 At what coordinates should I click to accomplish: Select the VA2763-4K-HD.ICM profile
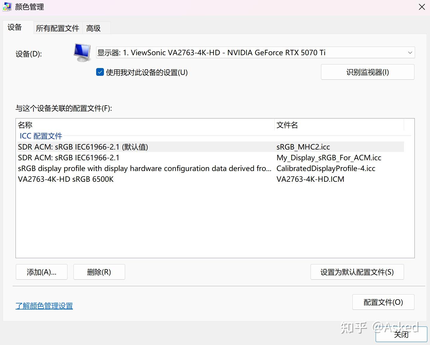coord(149,179)
